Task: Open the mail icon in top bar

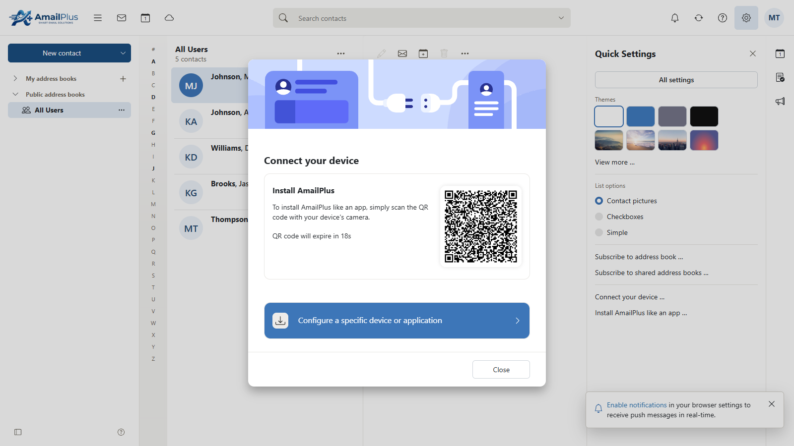Action: click(x=122, y=18)
